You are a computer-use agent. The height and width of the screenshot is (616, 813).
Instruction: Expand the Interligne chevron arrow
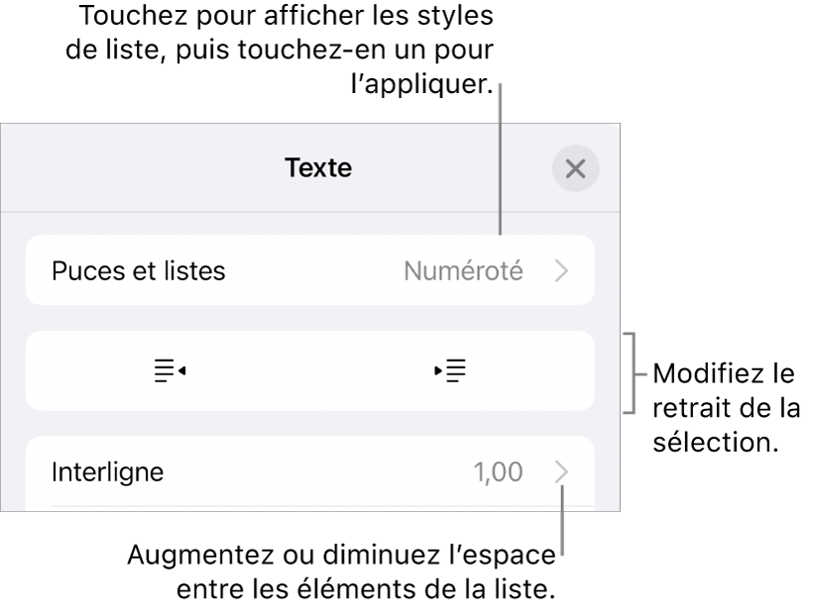[562, 472]
